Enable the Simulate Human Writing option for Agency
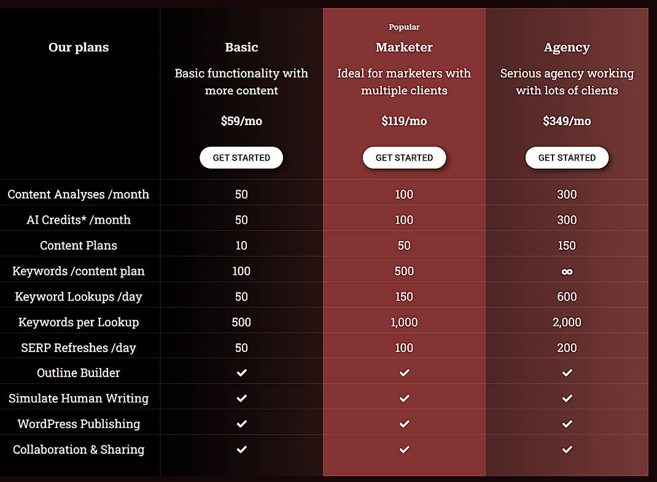The image size is (657, 482). click(x=567, y=398)
